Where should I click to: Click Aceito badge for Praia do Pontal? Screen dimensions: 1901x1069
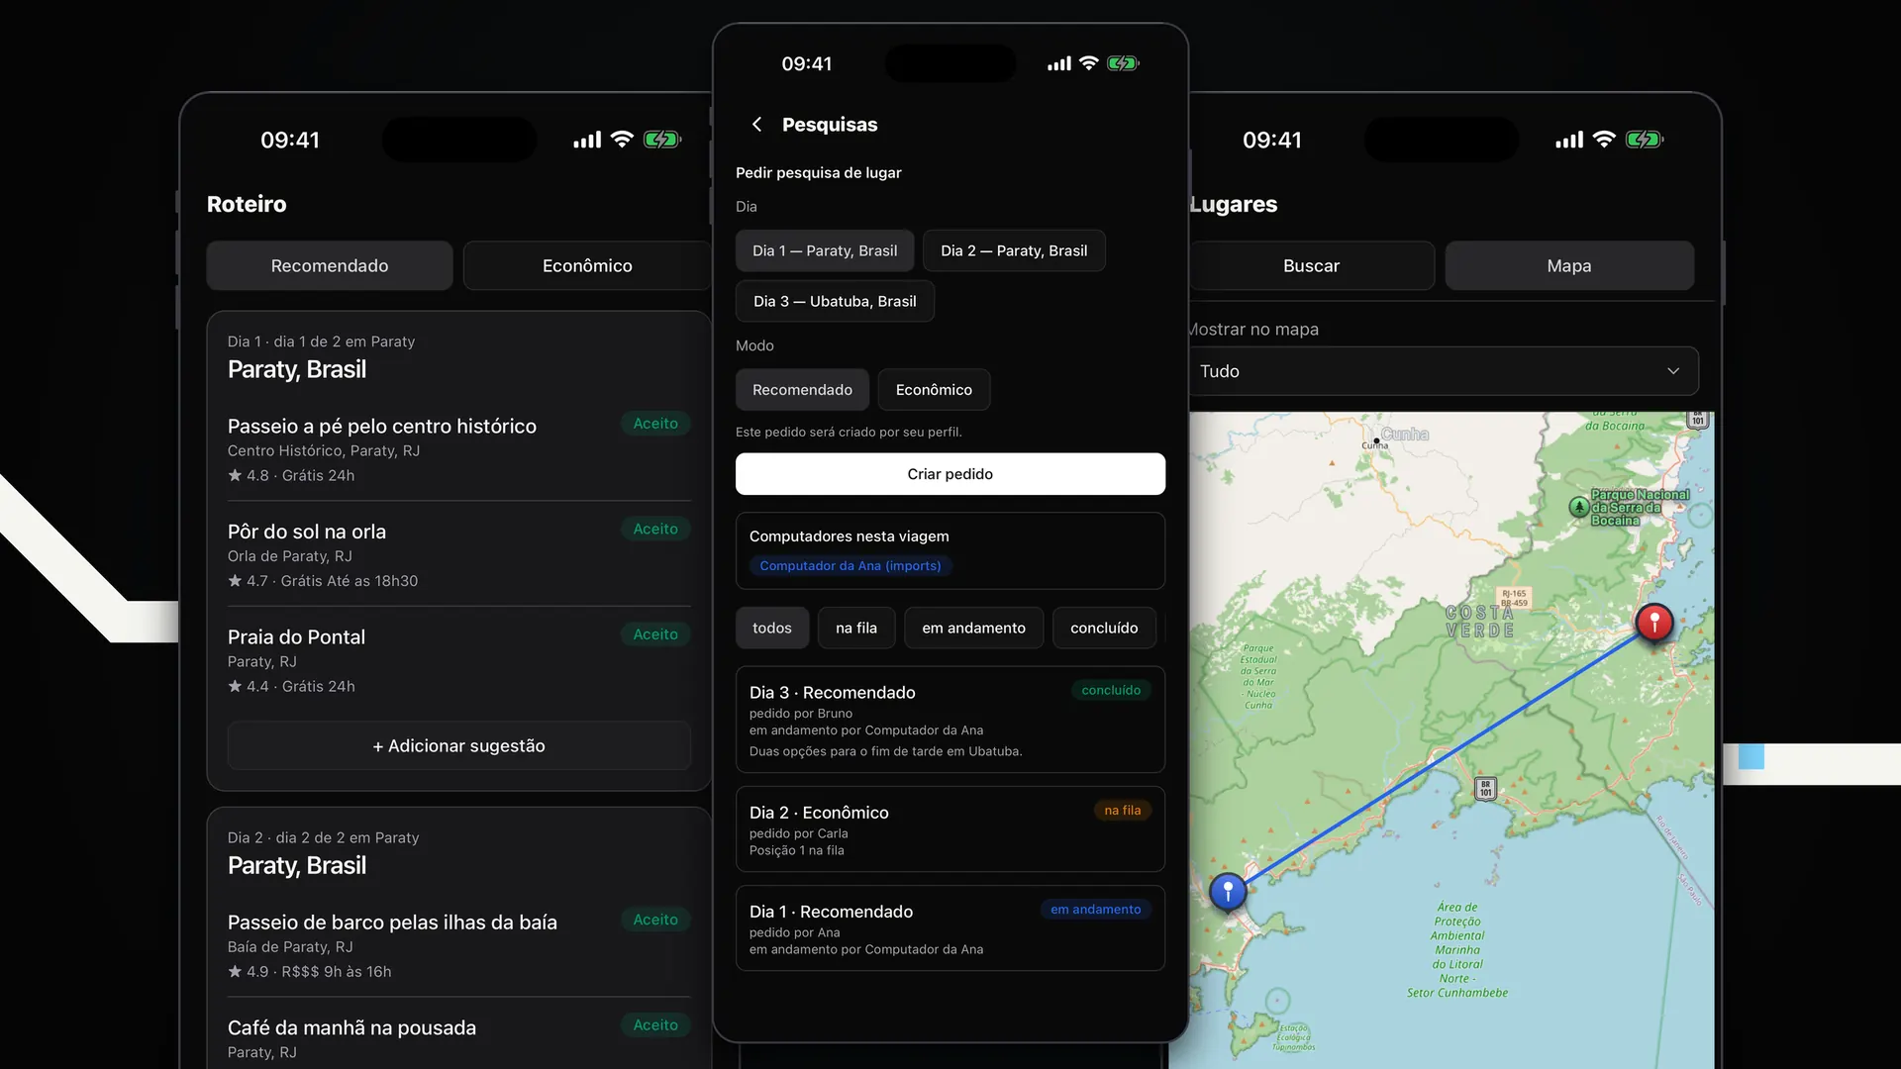[x=655, y=633]
